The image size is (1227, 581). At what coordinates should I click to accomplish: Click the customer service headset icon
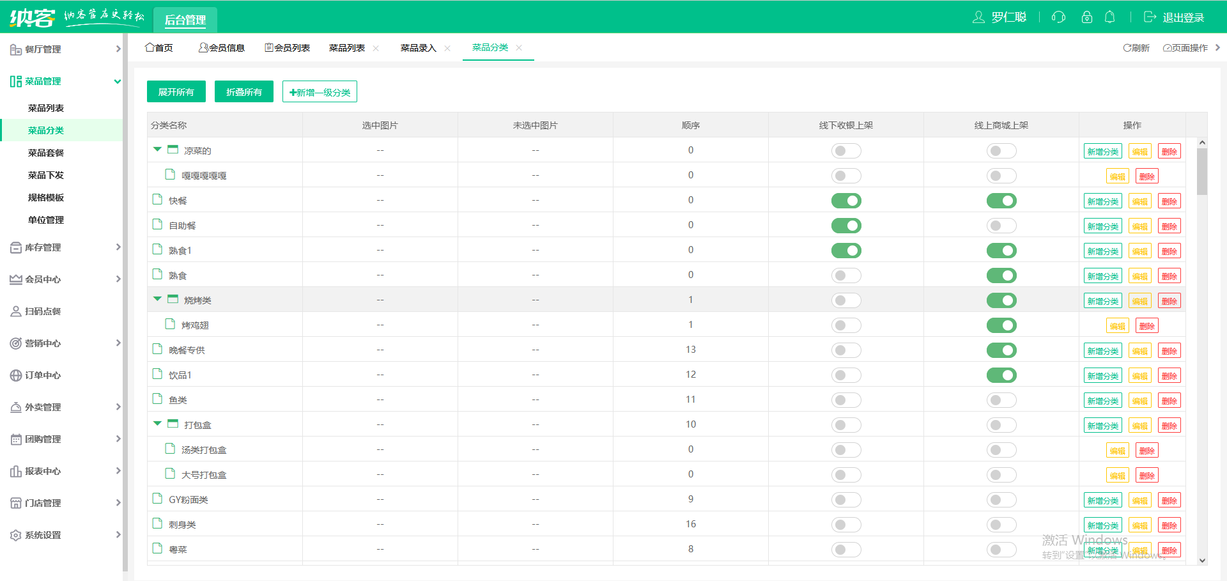pyautogui.click(x=1058, y=17)
